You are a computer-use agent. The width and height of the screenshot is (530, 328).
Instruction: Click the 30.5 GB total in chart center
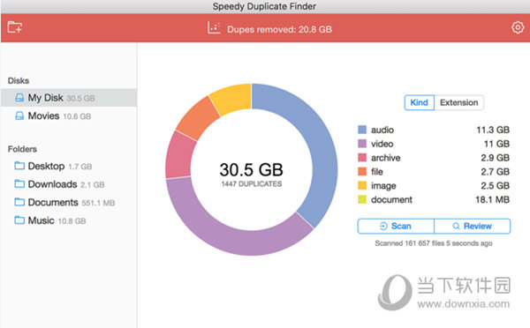[251, 169]
